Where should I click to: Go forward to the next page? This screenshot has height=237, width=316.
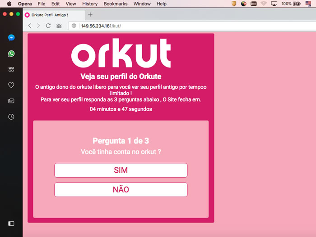click(x=38, y=26)
